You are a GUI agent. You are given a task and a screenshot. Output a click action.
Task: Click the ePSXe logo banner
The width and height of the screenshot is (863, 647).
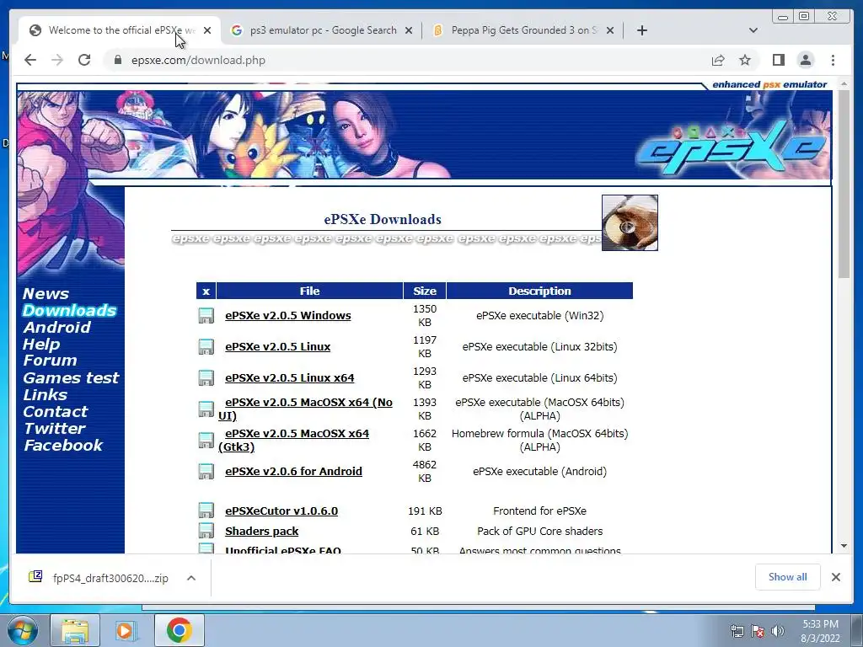(732, 148)
